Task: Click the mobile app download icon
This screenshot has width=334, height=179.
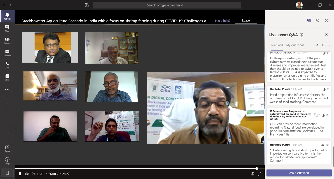Action: (7, 173)
